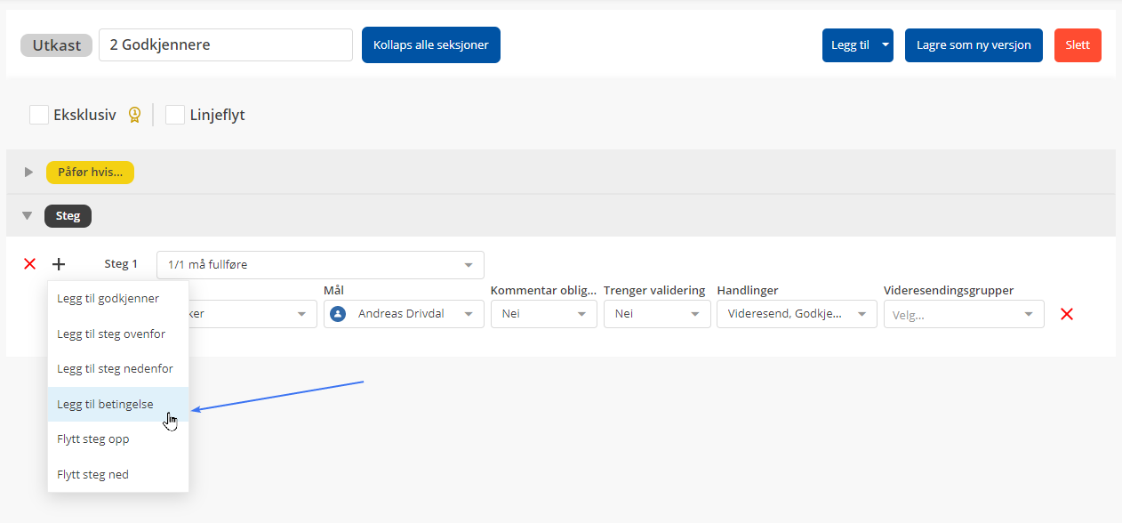Click the red X at the approver row's end
The width and height of the screenshot is (1122, 523).
(1067, 314)
